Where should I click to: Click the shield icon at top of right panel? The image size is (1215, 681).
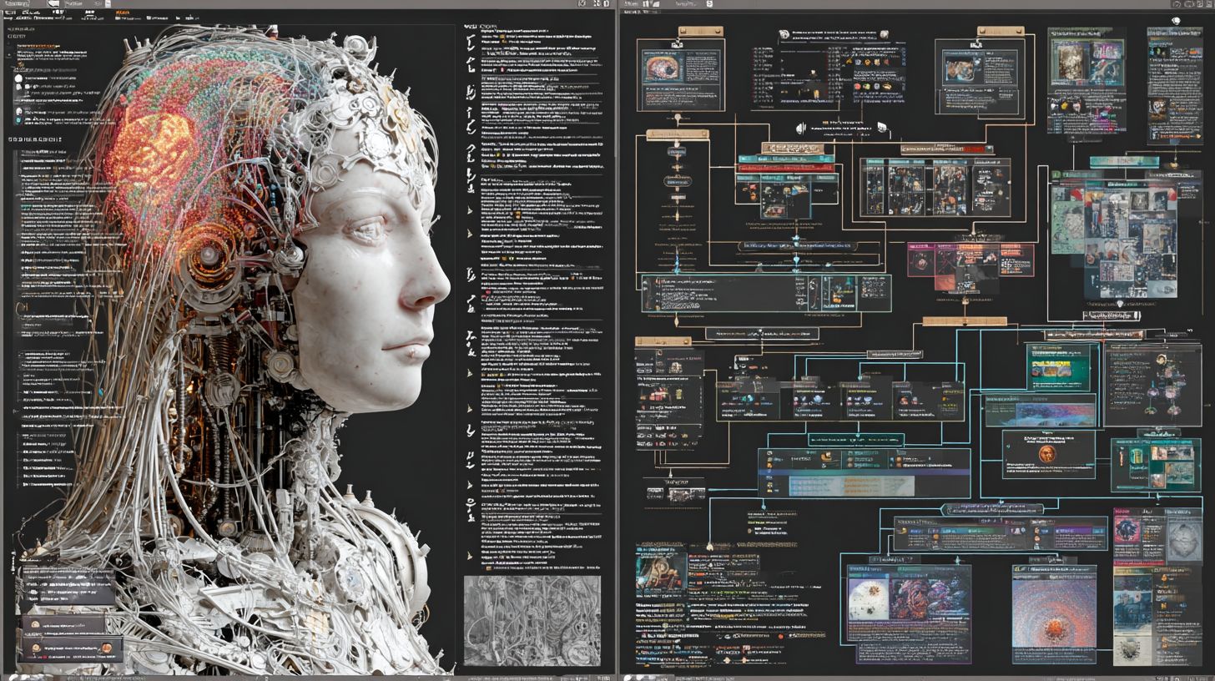point(1176,21)
